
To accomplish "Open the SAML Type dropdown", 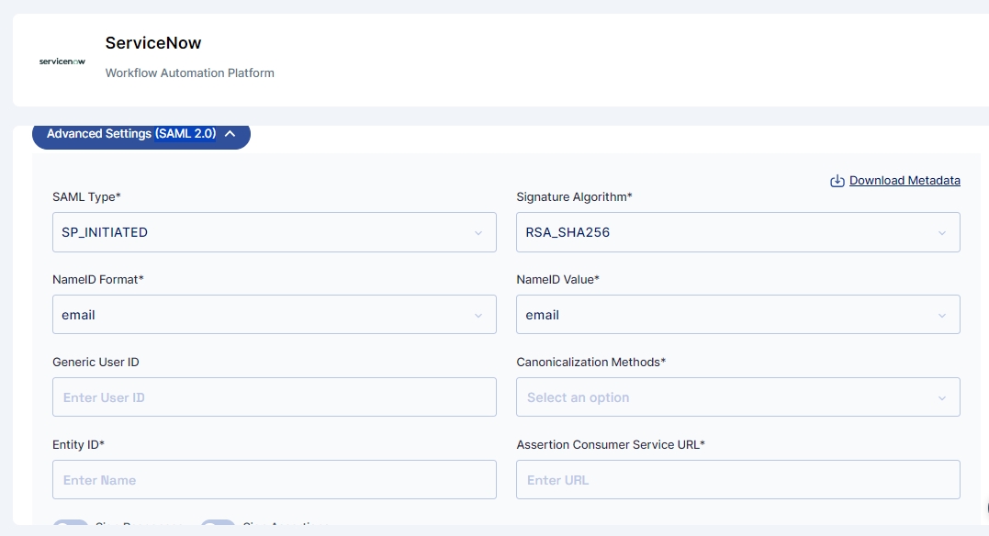I will [x=275, y=232].
